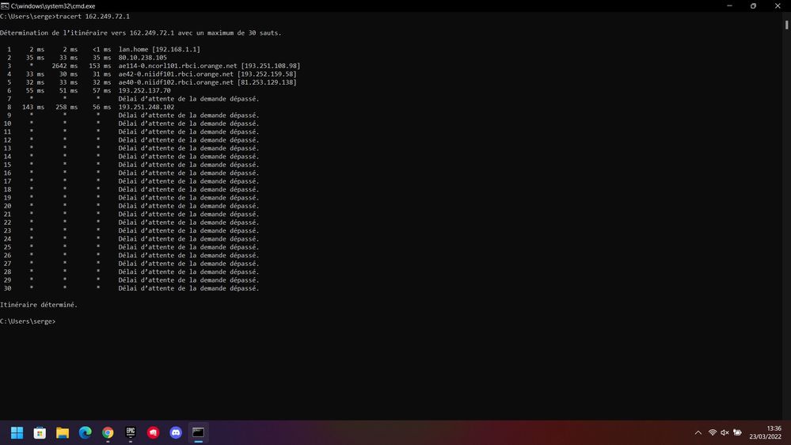Click 'Détermination de l'itinéraire' header line
This screenshot has width=791, height=445.
click(141, 32)
